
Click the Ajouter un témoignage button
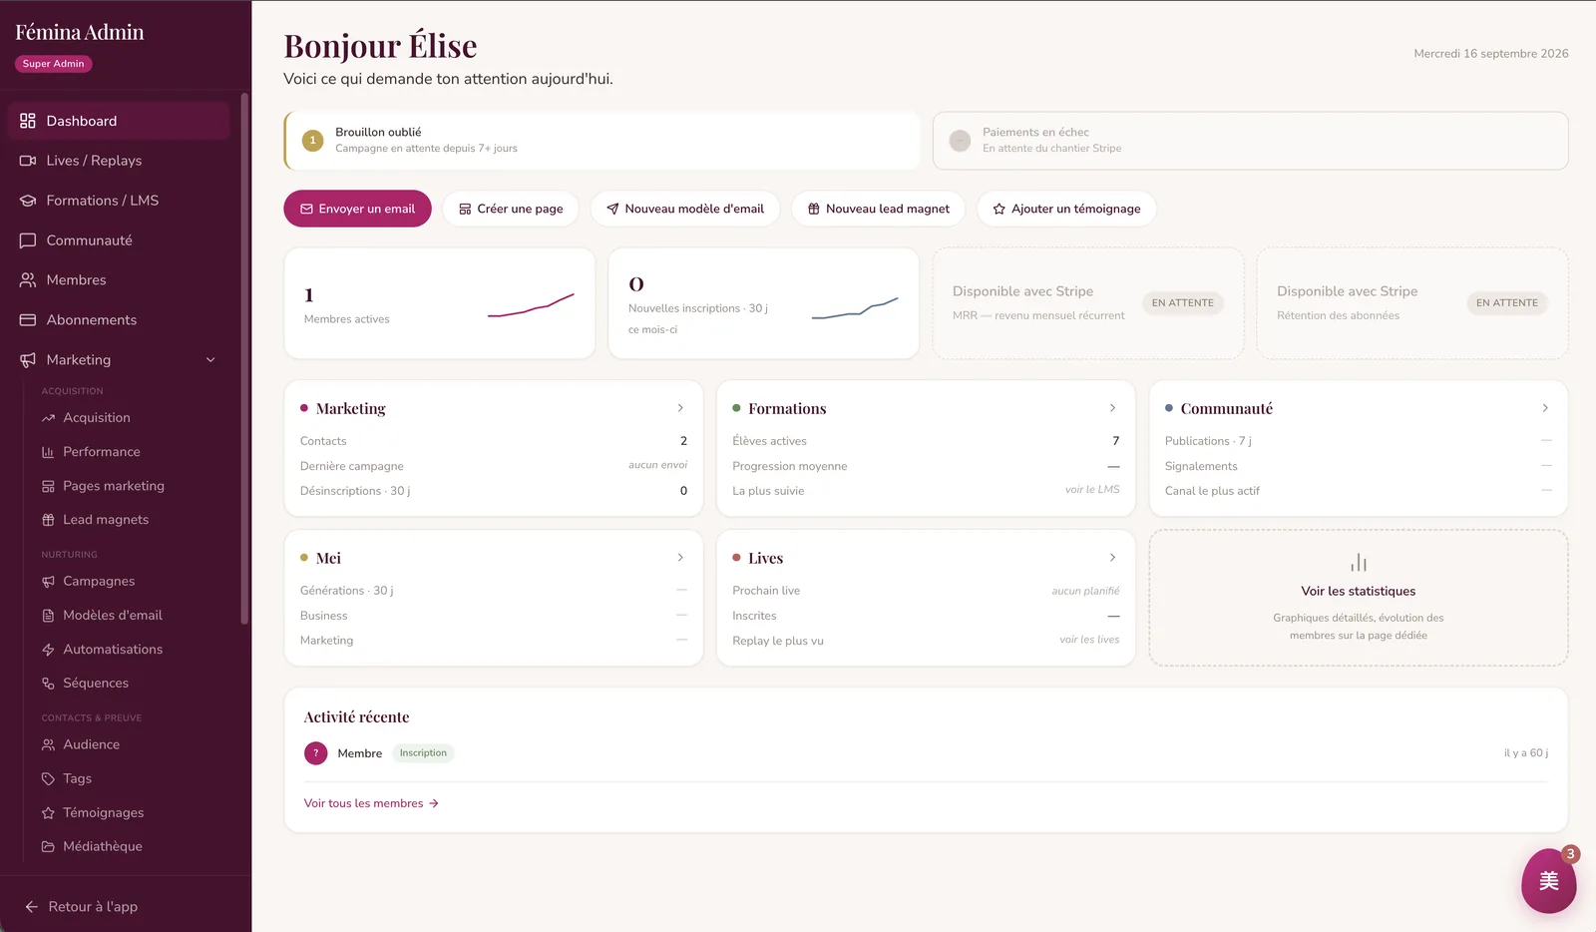pos(1066,209)
